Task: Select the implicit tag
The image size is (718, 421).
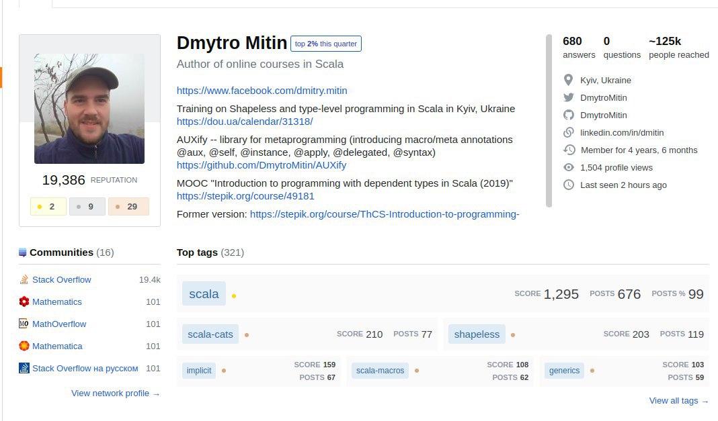Action: coord(199,370)
